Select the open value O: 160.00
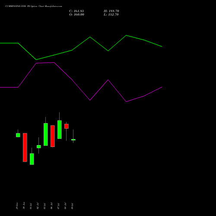Viewport: 216px width, 216px height. coord(76,15)
